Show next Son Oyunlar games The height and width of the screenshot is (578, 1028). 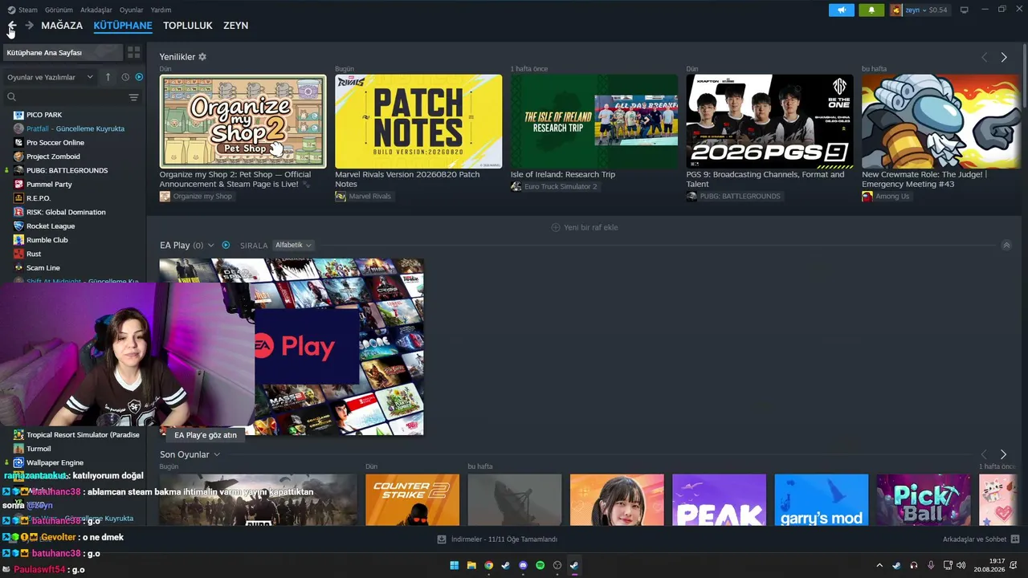coord(1004,454)
